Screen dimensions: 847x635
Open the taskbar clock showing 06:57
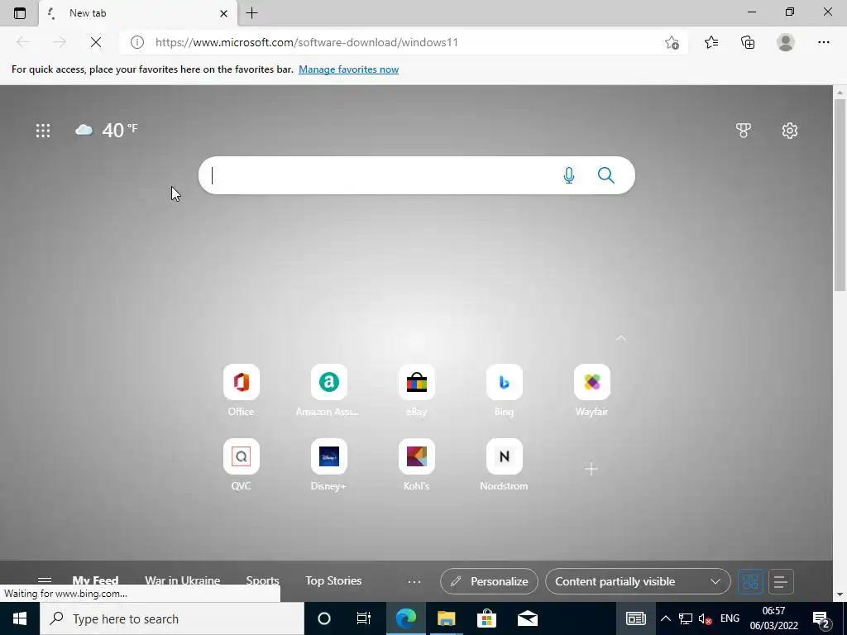pyautogui.click(x=773, y=618)
